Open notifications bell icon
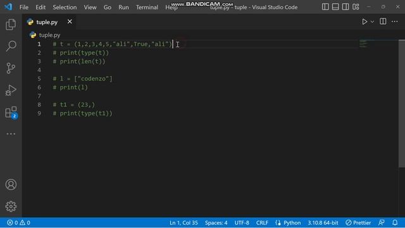Viewport: 405px width, 228px height. (395, 222)
